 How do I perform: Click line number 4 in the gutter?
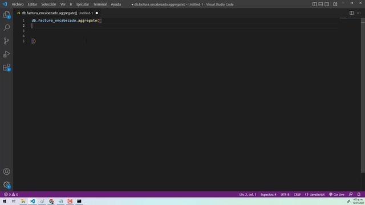tap(23, 36)
